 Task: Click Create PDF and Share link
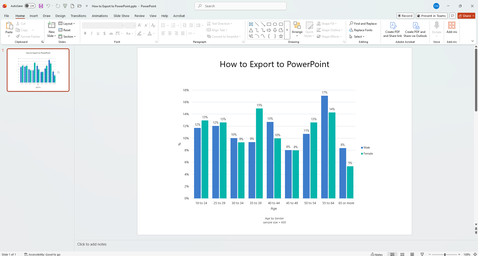pyautogui.click(x=392, y=29)
